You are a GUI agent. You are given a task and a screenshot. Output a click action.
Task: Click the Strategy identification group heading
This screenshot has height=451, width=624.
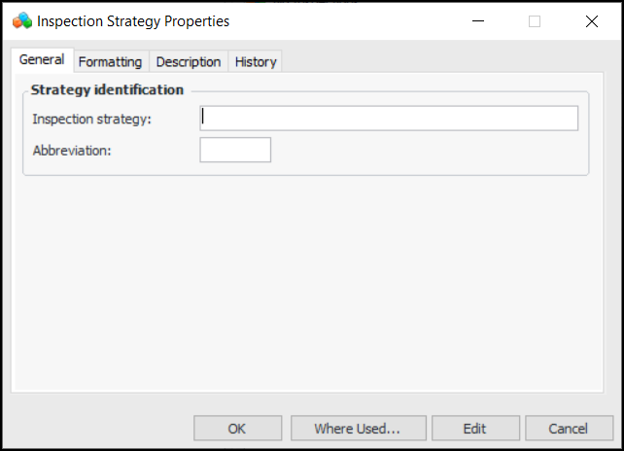tap(107, 89)
